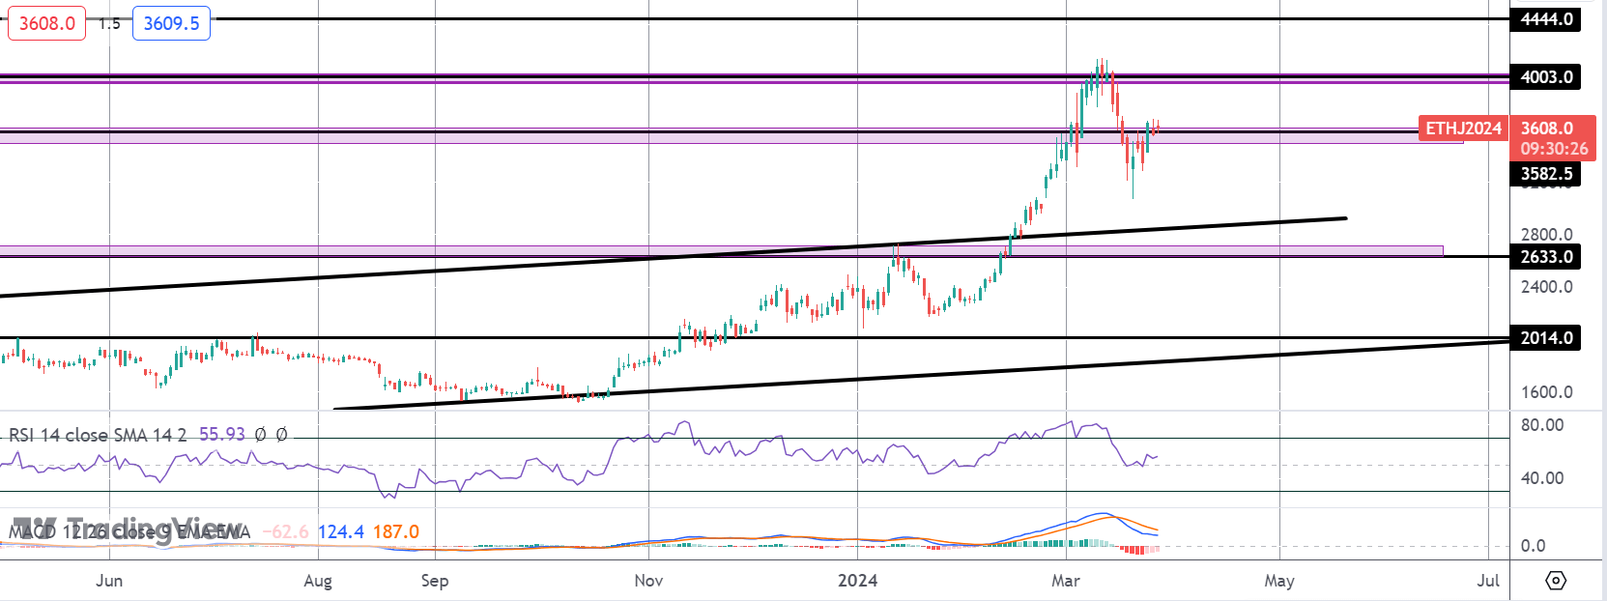The height and width of the screenshot is (601, 1607).
Task: Click the red sell price 3608.0 button
Action: coord(47,23)
